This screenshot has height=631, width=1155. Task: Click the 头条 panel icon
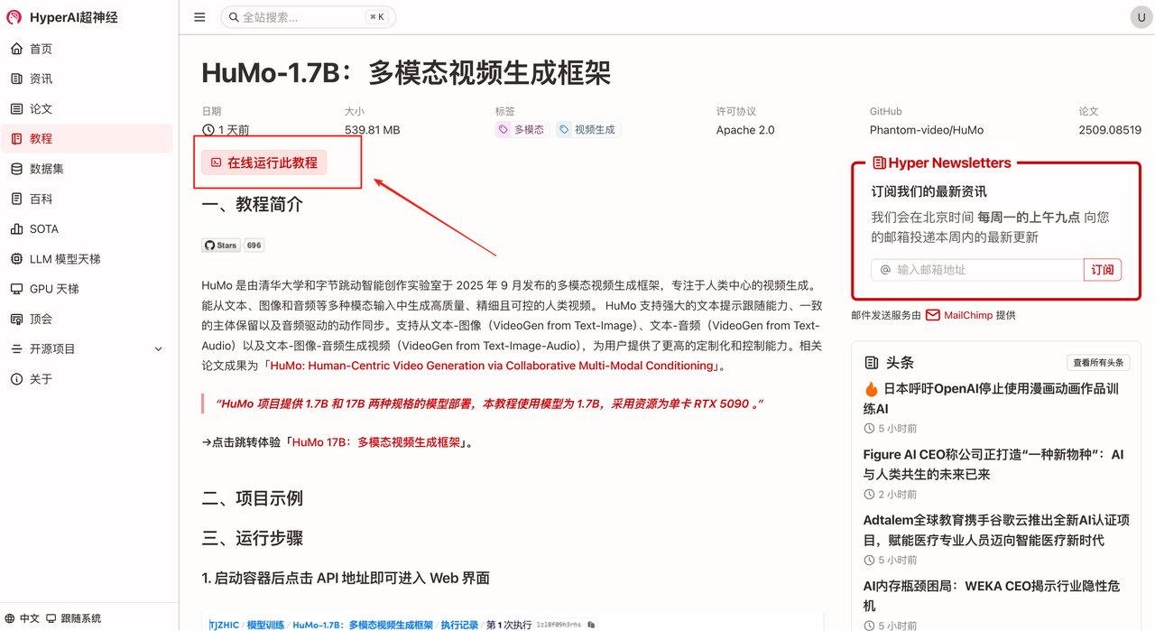(870, 362)
